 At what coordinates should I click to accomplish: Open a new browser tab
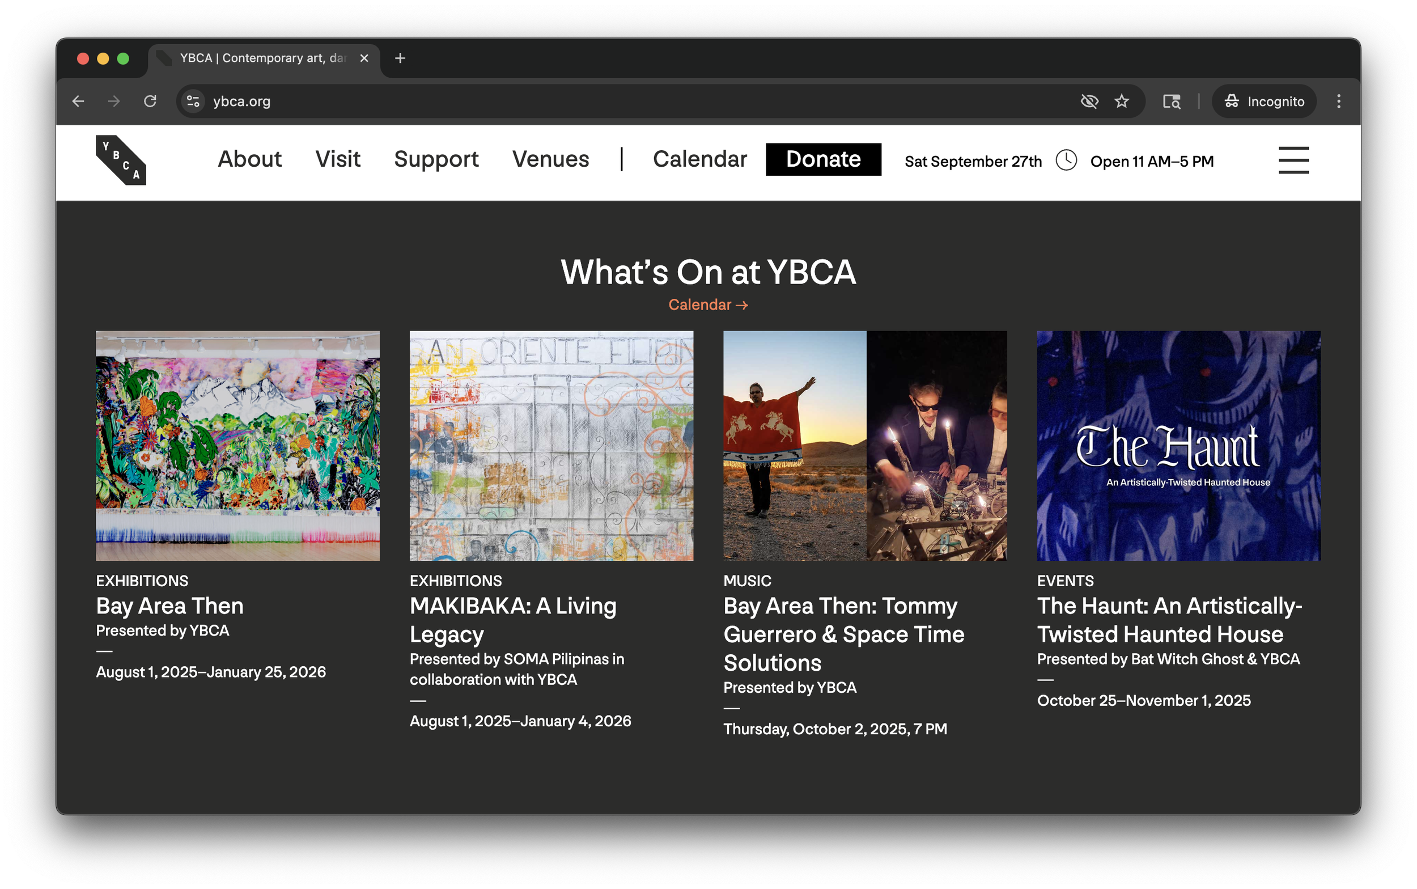(400, 58)
